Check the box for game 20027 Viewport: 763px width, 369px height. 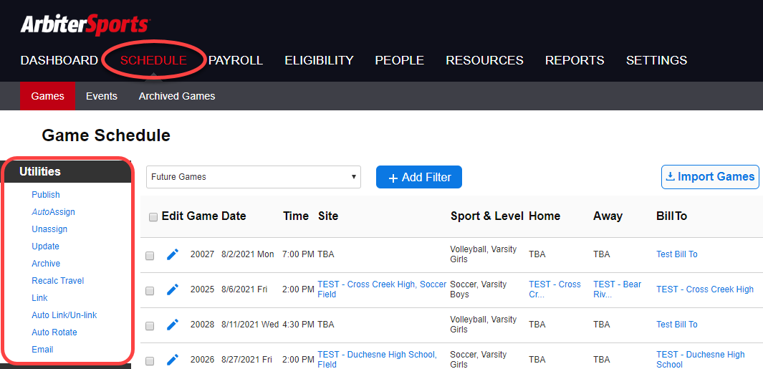pyautogui.click(x=150, y=256)
